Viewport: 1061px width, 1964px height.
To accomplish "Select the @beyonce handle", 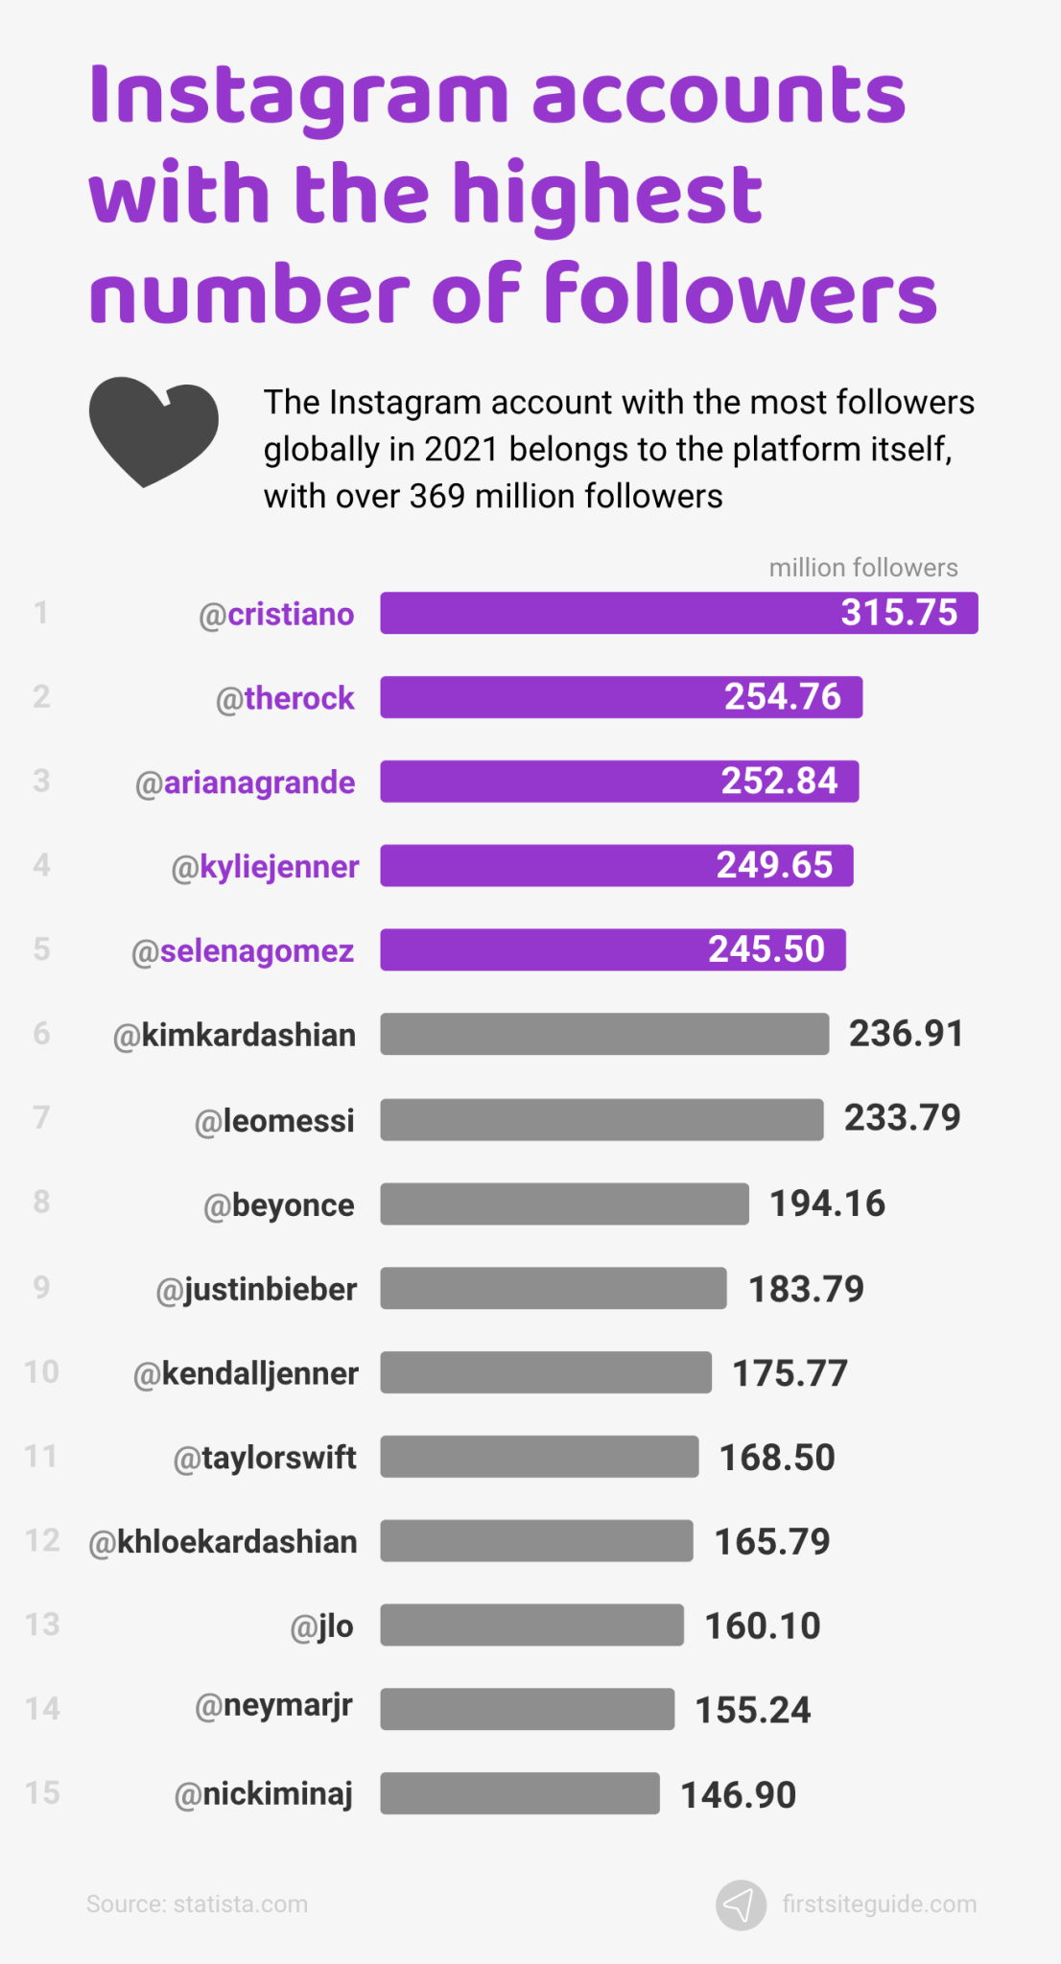I will coord(278,1205).
